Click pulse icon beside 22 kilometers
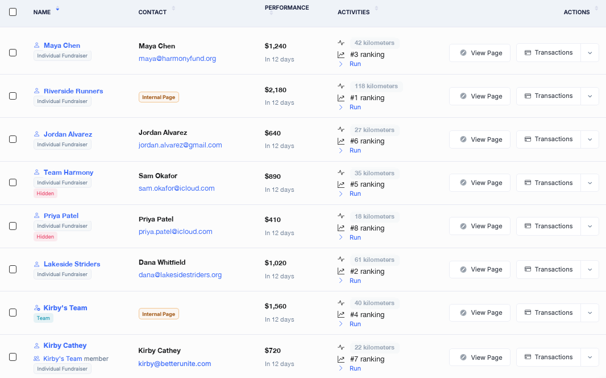Screen dimensions: 606x378 click(x=341, y=347)
